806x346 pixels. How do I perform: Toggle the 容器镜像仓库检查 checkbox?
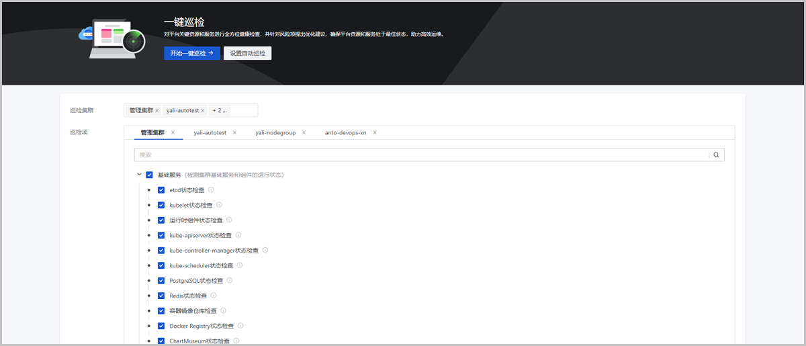(x=161, y=311)
